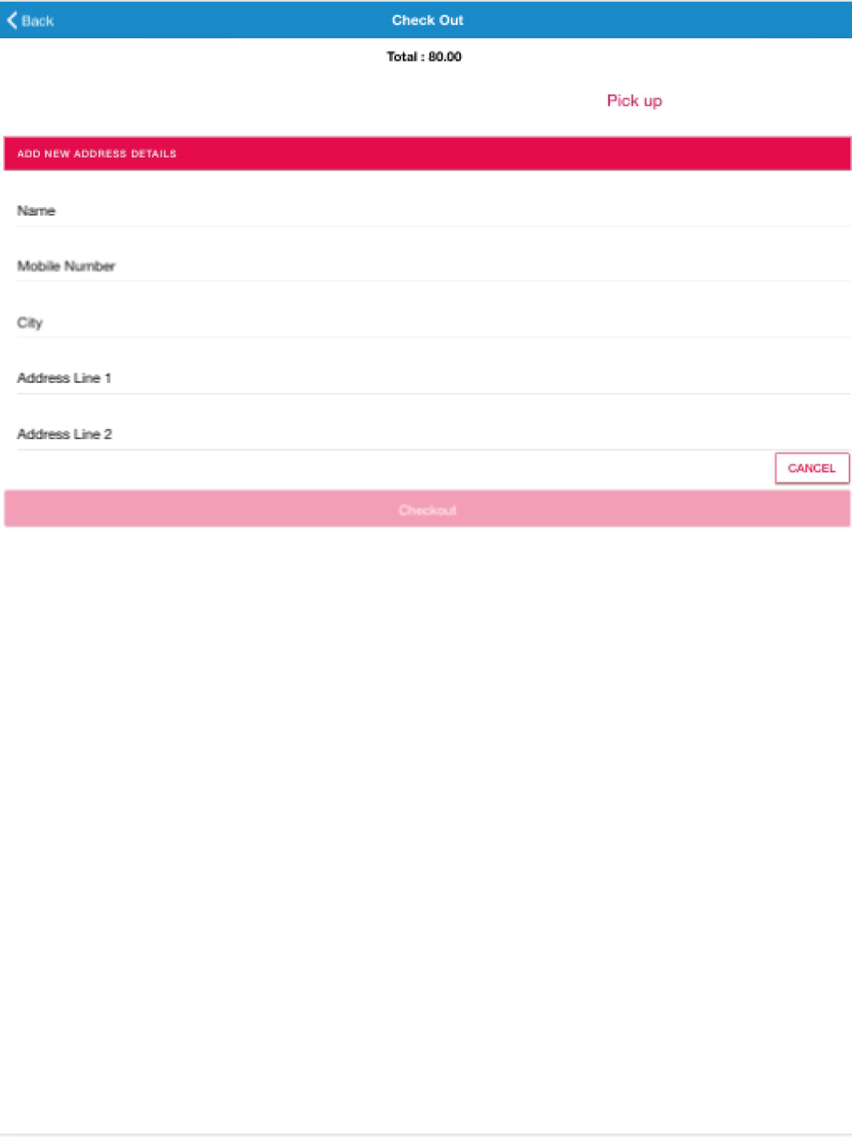This screenshot has height=1137, width=852.
Task: Click the Back text label
Action: coord(37,20)
